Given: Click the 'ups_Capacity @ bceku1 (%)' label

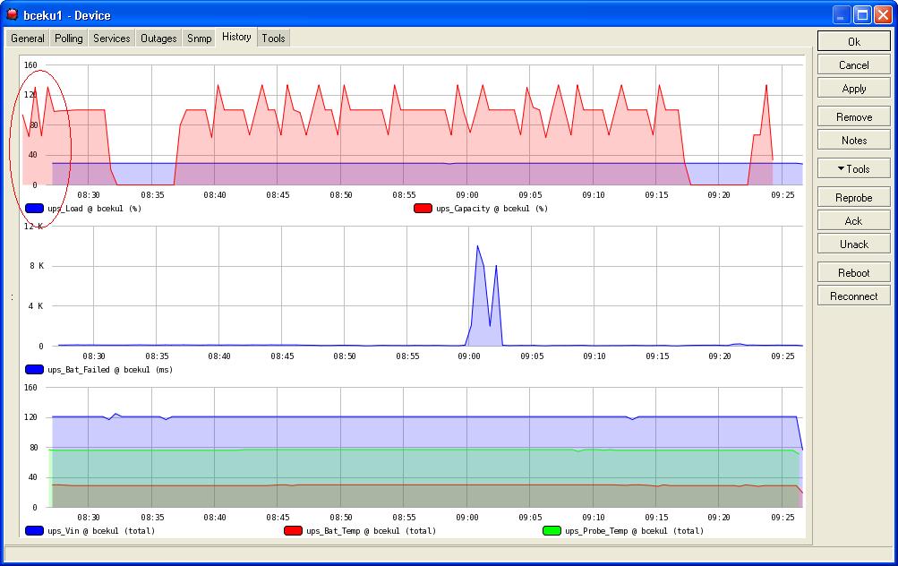Looking at the screenshot, I should pyautogui.click(x=492, y=209).
